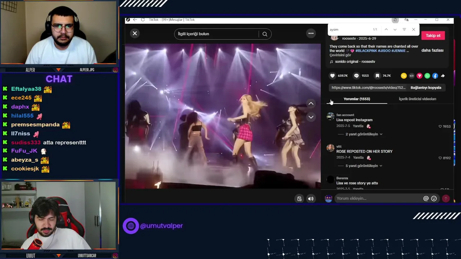Click the magnifier icon in related content search
Viewport: 461px width, 259px height.
[x=265, y=34]
